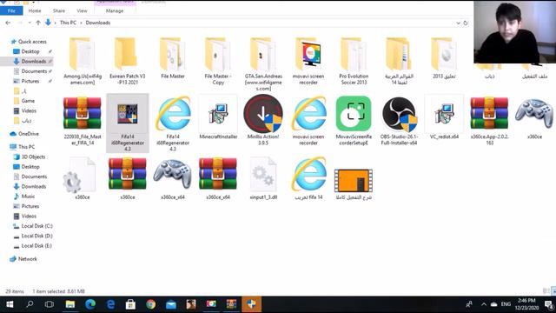Open Mail app from the taskbar

tap(171, 304)
